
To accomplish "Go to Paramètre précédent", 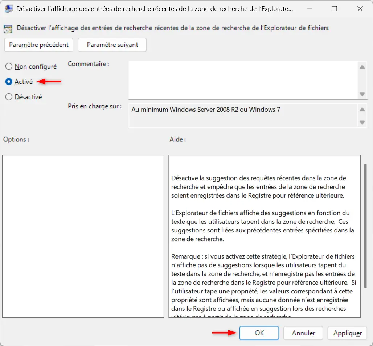I will [38, 45].
